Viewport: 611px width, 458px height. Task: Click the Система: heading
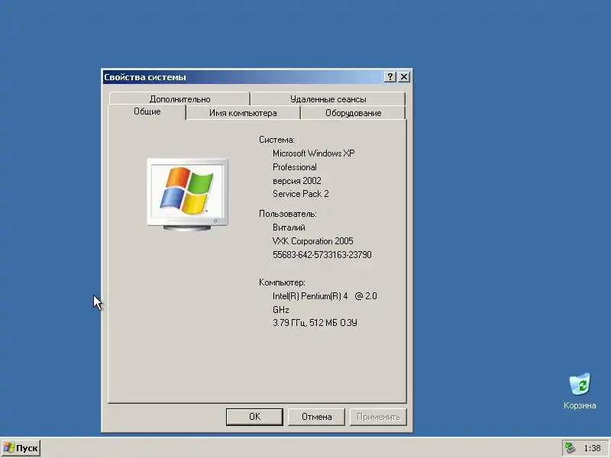pos(276,140)
